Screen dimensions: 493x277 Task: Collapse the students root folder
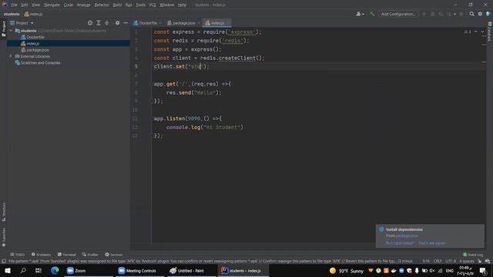point(11,31)
